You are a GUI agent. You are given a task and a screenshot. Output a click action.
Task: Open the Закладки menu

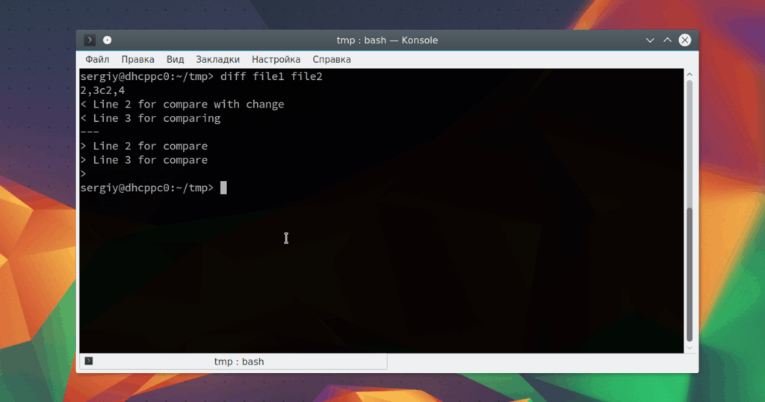[217, 60]
